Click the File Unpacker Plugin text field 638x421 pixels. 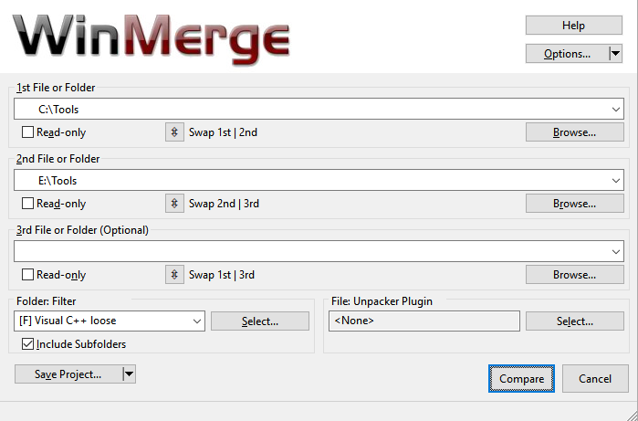[x=424, y=321]
